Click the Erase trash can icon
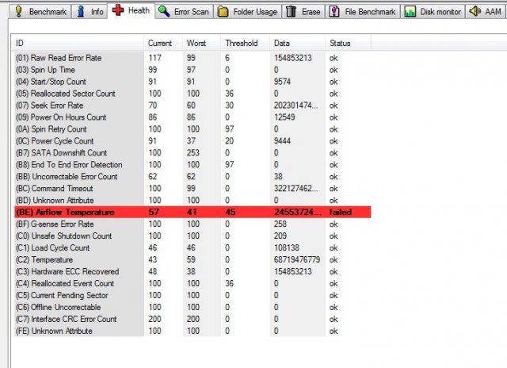Screen dimensions: 507x368 coord(292,12)
